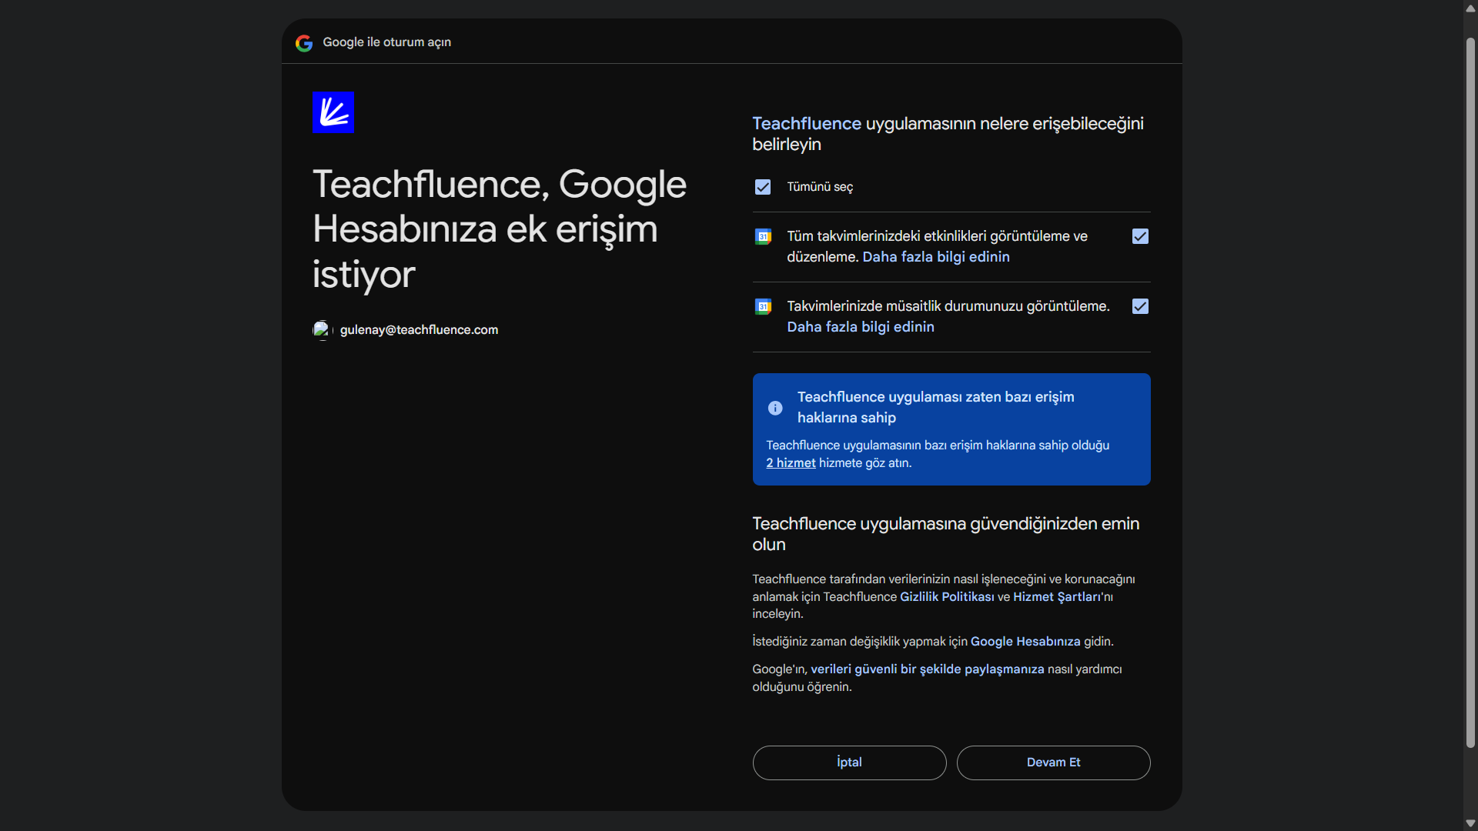Viewport: 1478px width, 831px height.
Task: Click the gulenay@teachfluence.com account email
Action: (419, 330)
